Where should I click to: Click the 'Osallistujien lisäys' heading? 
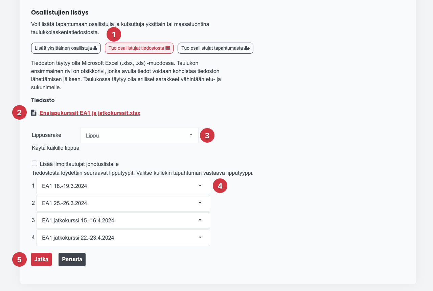[x=60, y=13]
